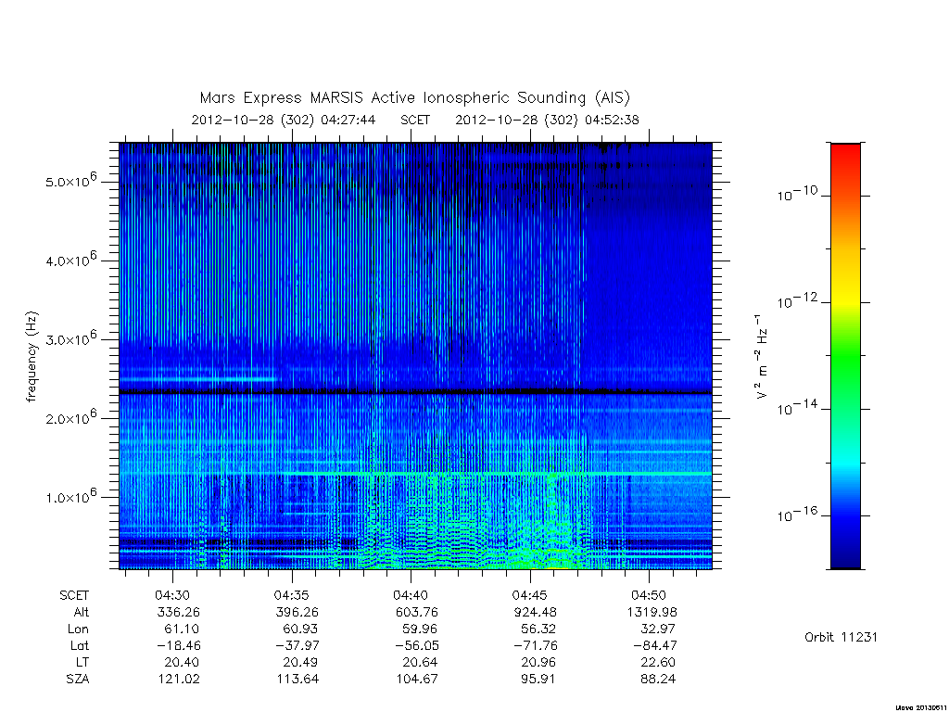Click latitude value '−37.97'
The width and height of the screenshot is (949, 712).
click(297, 645)
